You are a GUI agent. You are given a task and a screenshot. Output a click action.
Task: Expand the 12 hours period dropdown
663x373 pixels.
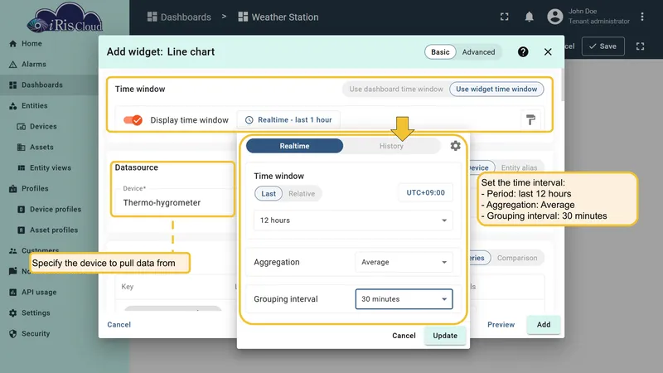click(x=353, y=220)
